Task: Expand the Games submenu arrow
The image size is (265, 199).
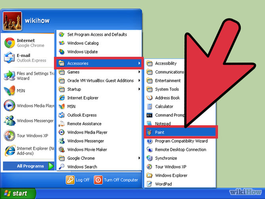Action: tap(139, 72)
